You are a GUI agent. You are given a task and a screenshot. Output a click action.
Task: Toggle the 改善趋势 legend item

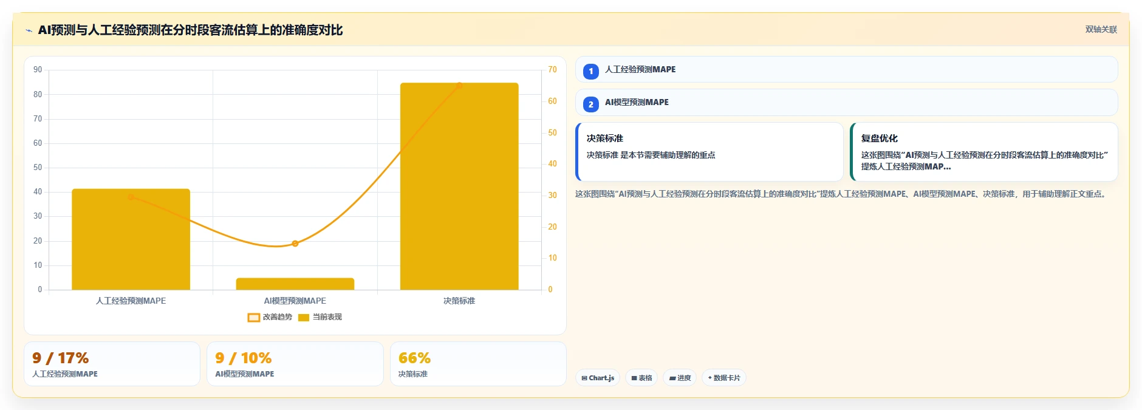[270, 317]
